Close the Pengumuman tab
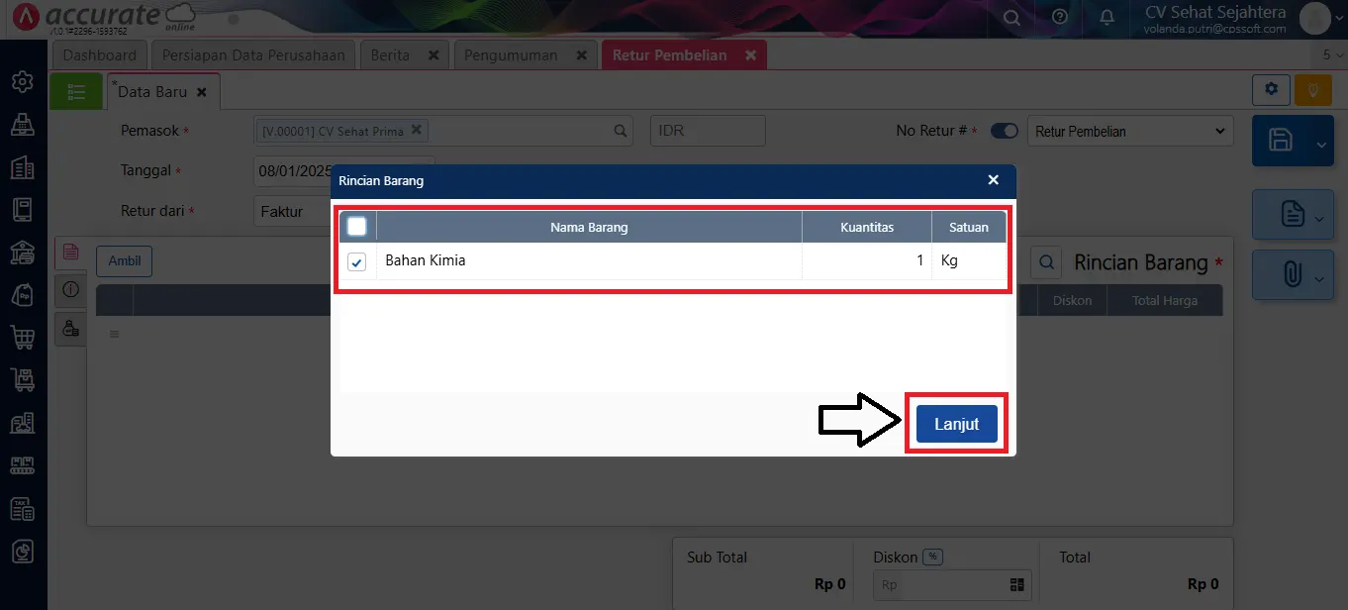The image size is (1348, 610). click(580, 55)
